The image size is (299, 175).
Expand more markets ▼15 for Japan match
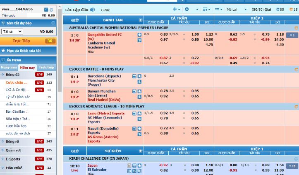click(x=292, y=166)
